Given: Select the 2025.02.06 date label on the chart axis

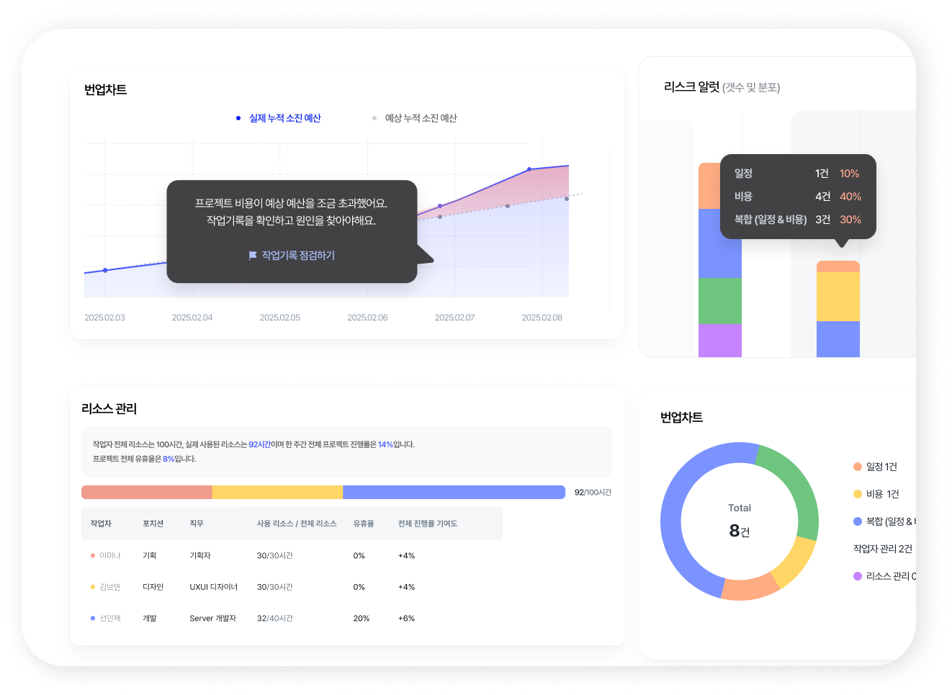Looking at the screenshot, I should [x=367, y=318].
